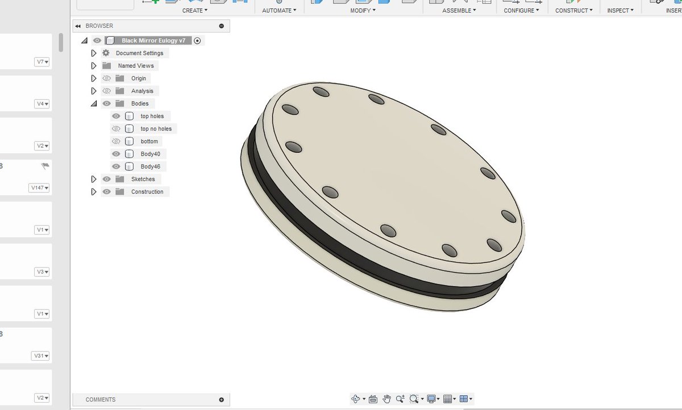Viewport: 682px width, 410px height.
Task: Click the Comments panel plus icon
Action: point(222,400)
